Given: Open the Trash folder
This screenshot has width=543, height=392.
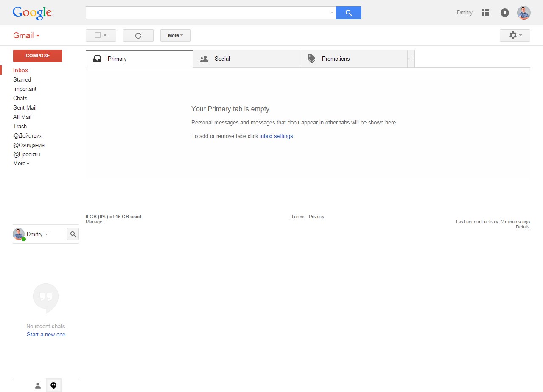Looking at the screenshot, I should (20, 126).
